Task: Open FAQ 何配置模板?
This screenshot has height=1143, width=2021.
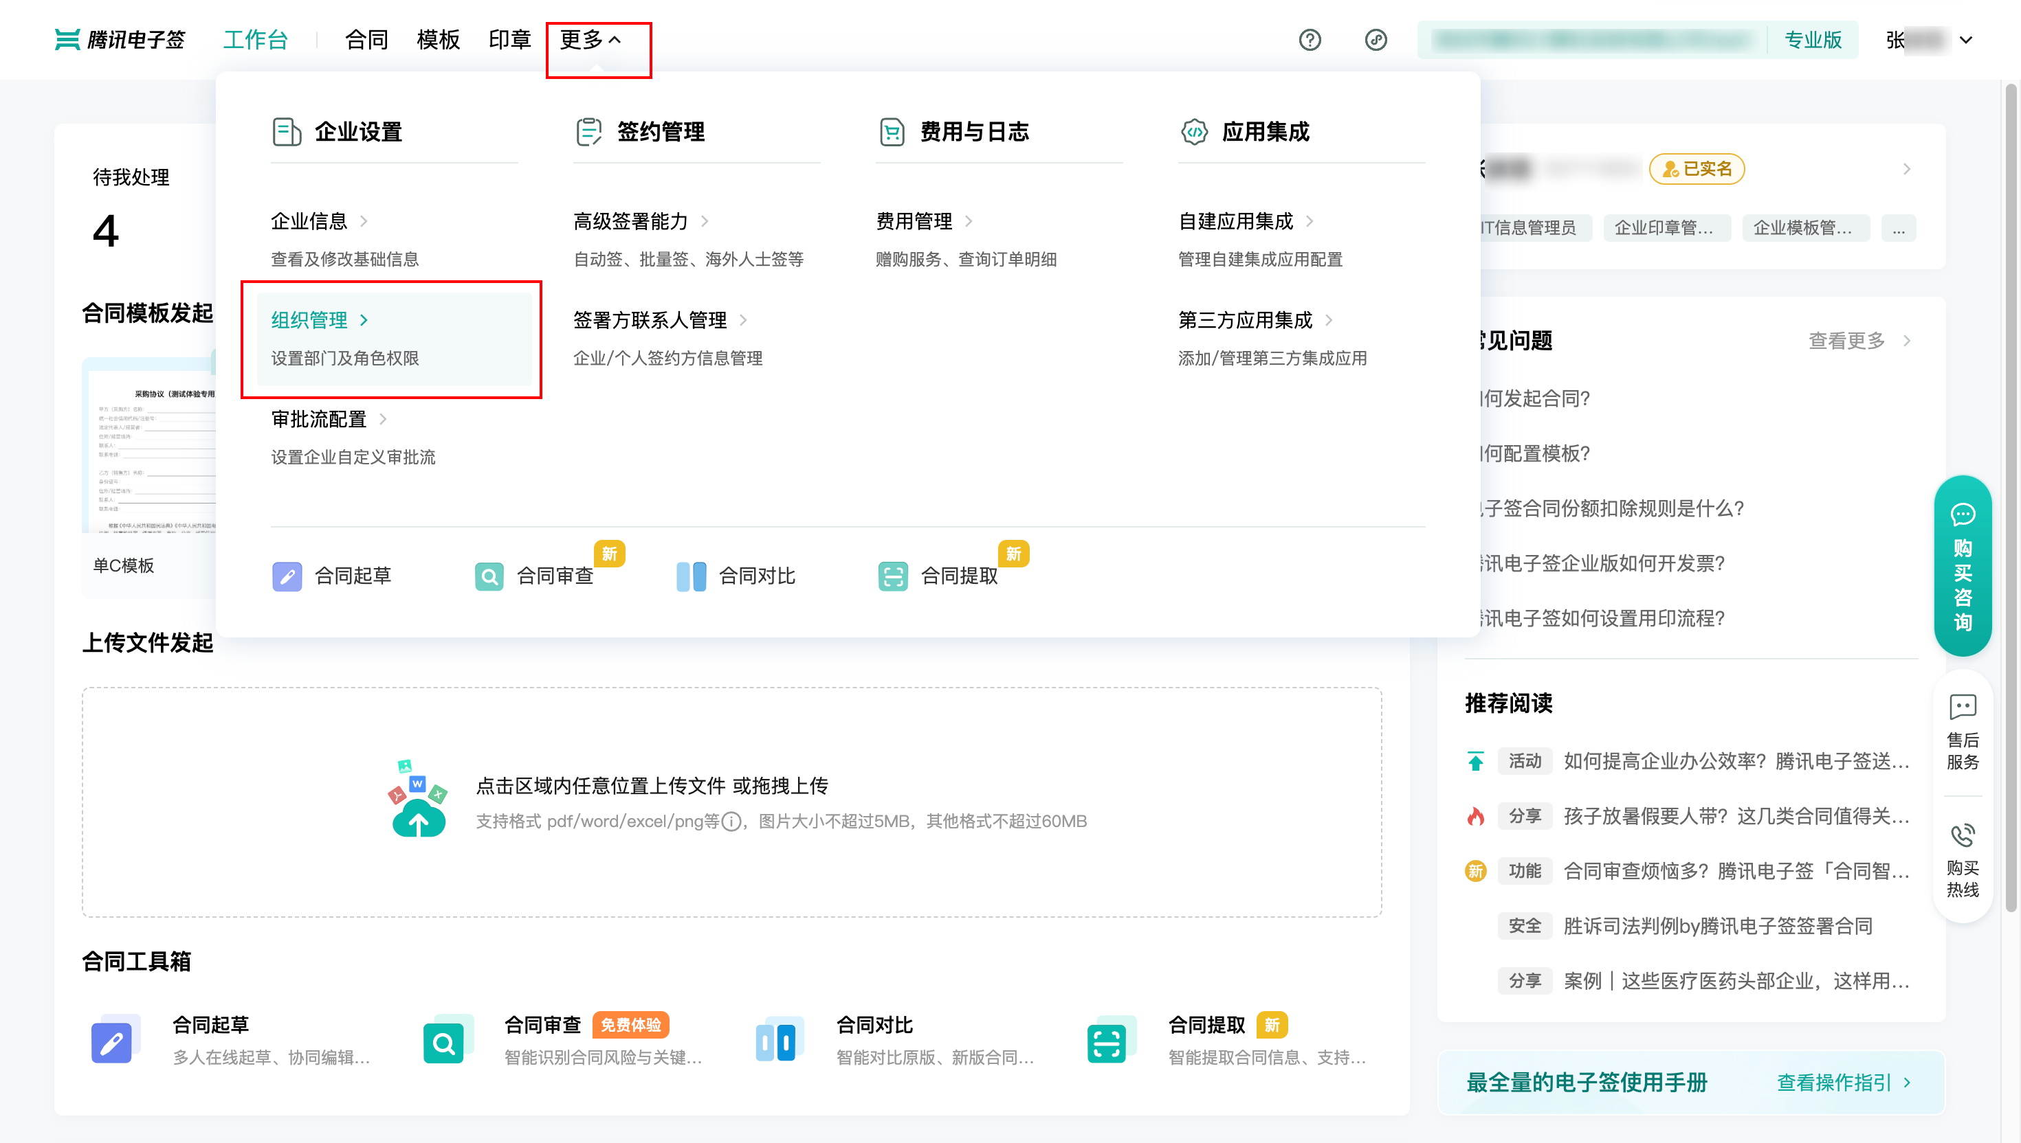Action: click(x=1535, y=454)
